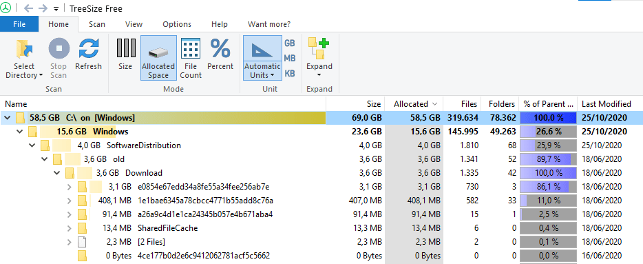Set unit to MB
Viewport: 643px width, 264px height.
[290, 59]
